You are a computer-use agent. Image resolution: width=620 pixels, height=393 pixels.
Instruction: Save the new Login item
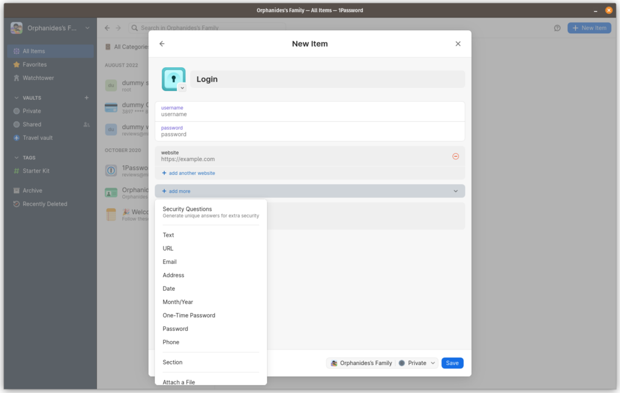[x=452, y=363]
